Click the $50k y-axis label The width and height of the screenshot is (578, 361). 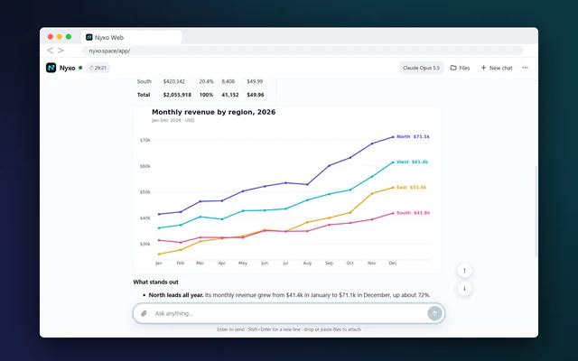pos(145,192)
